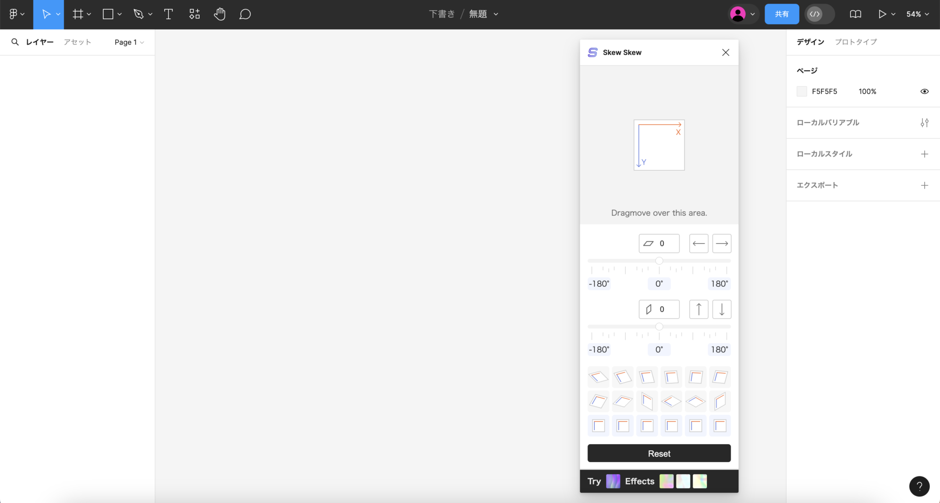Open the local variables panel
The height and width of the screenshot is (503, 940).
pyautogui.click(x=925, y=123)
